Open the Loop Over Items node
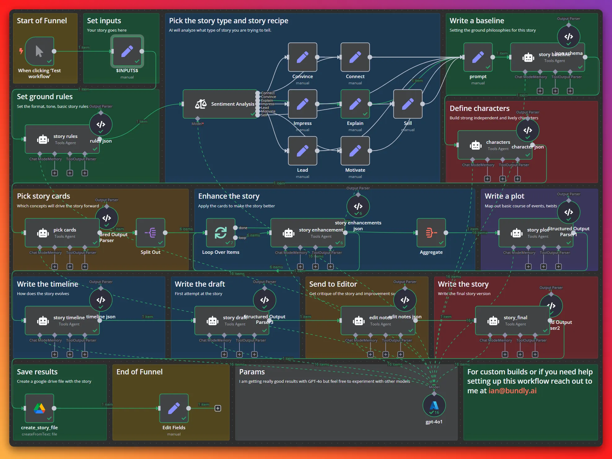The height and width of the screenshot is (459, 612). [221, 233]
